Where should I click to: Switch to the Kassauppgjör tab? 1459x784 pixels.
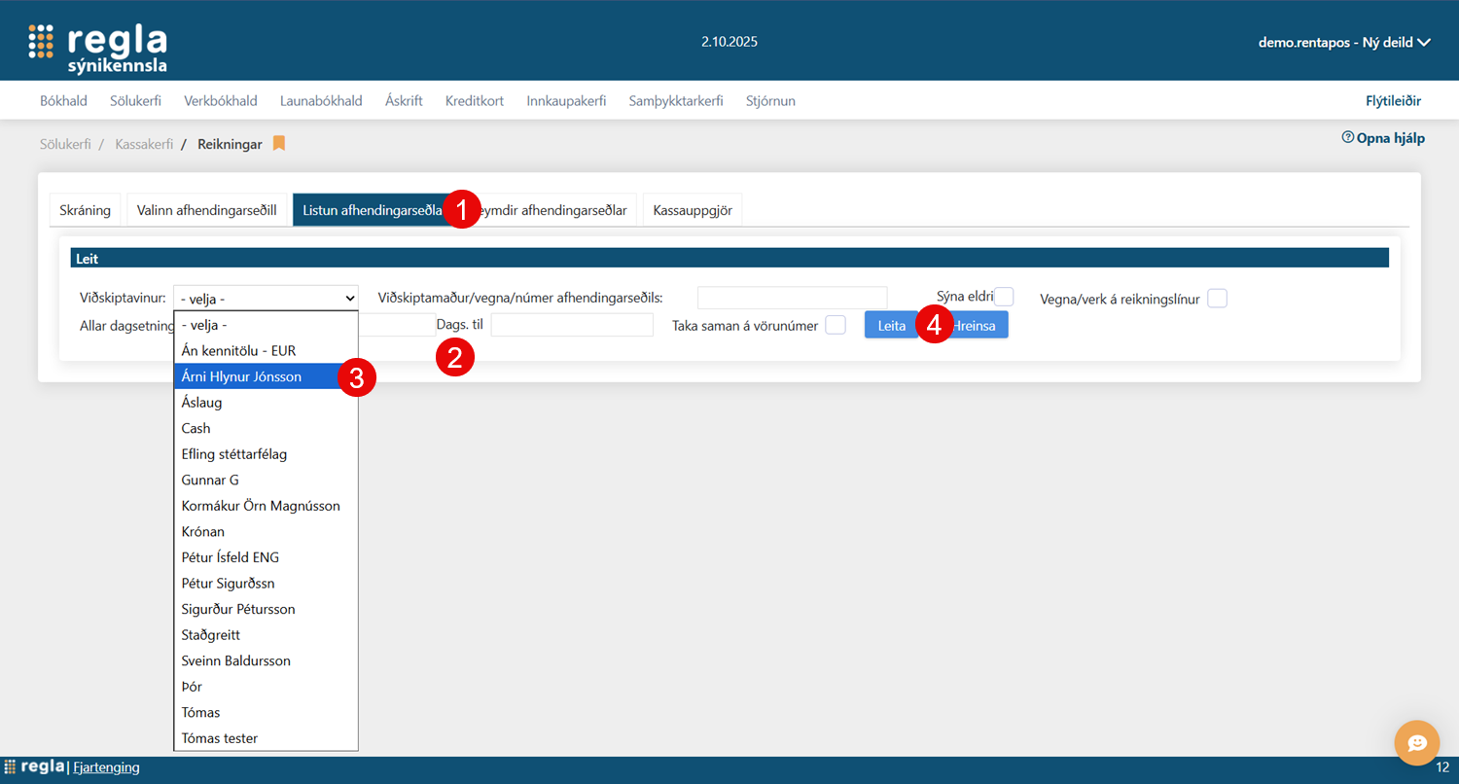point(692,210)
